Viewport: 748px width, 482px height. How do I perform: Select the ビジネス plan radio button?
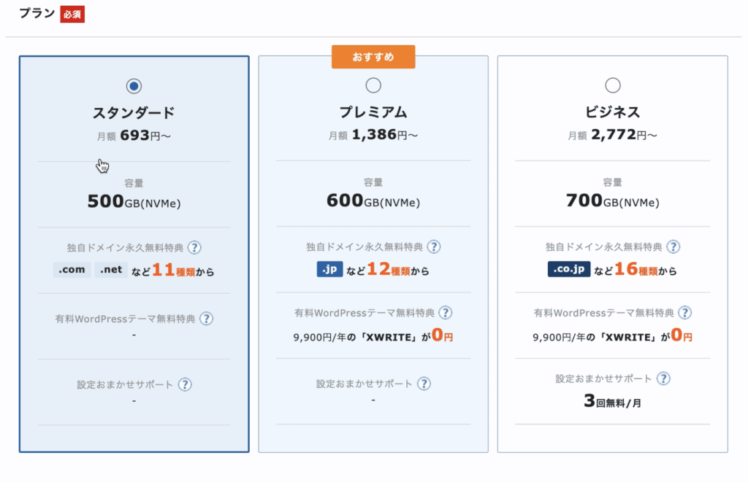click(x=613, y=86)
